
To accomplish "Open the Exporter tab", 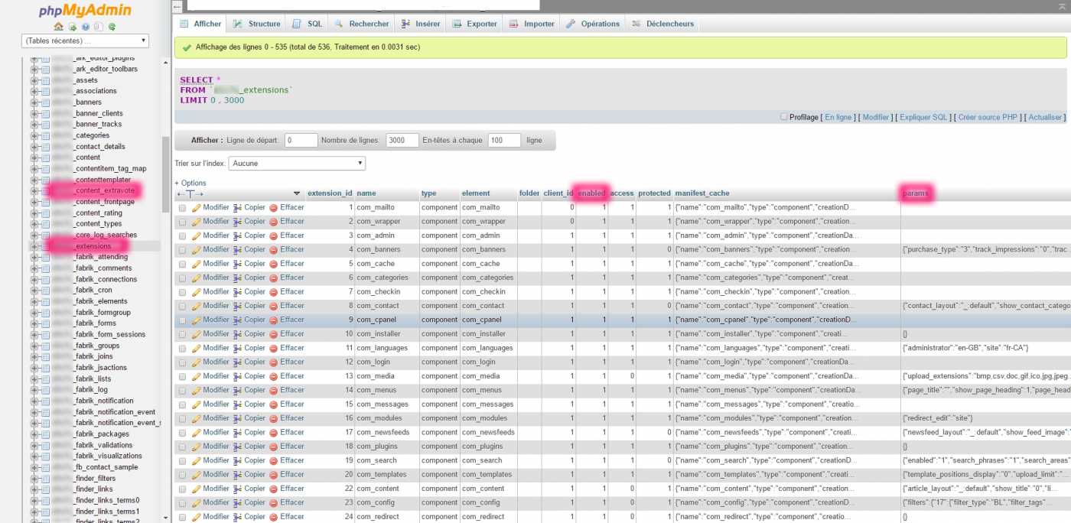I will [x=475, y=24].
